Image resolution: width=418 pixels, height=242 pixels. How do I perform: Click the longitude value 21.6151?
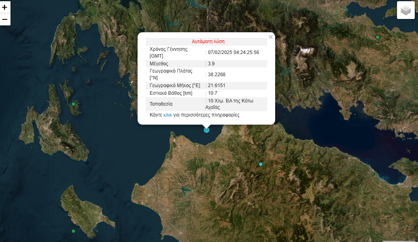217,86
